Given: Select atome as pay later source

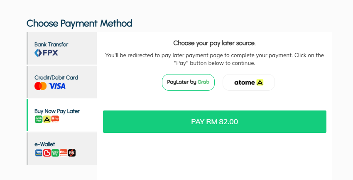Looking at the screenshot, I should (248, 82).
